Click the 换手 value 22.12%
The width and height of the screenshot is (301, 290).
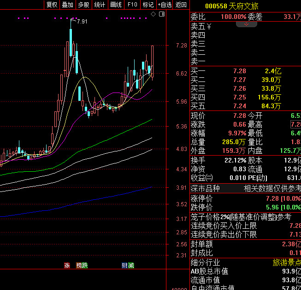tap(236, 160)
